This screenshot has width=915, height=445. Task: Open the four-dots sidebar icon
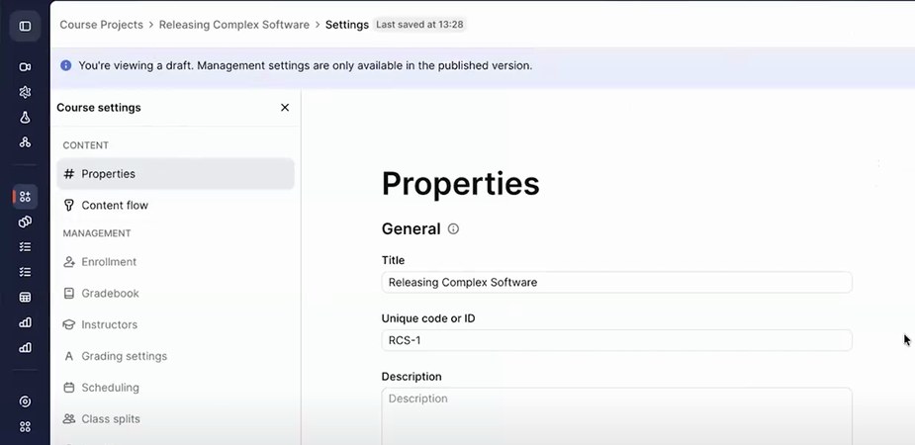(x=25, y=427)
